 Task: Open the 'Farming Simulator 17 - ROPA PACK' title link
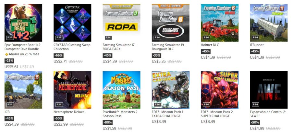(x=120, y=47)
